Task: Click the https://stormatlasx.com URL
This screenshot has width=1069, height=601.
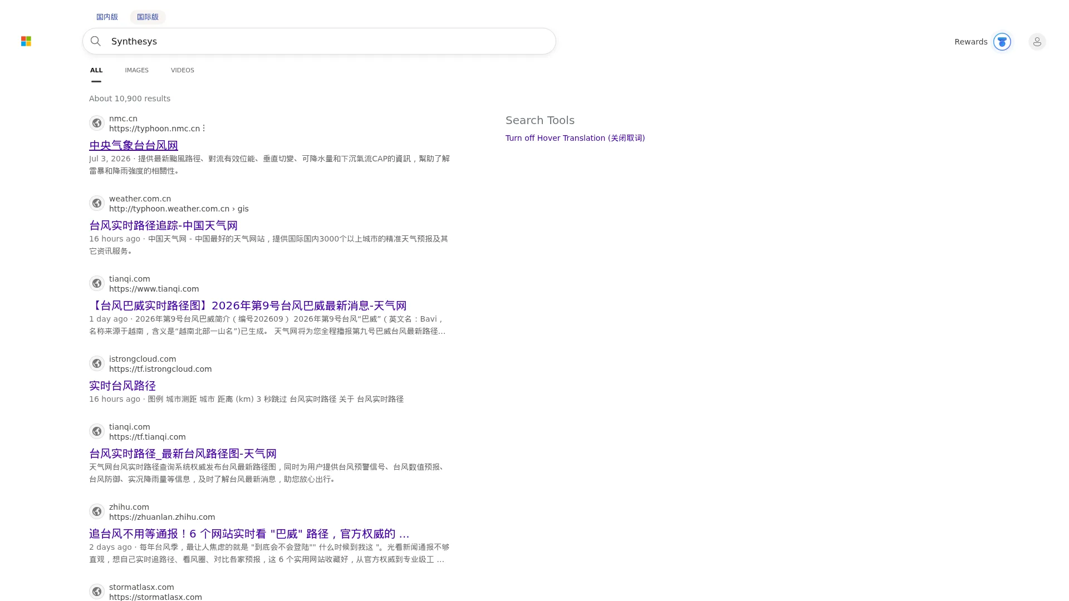Action: [x=155, y=597]
